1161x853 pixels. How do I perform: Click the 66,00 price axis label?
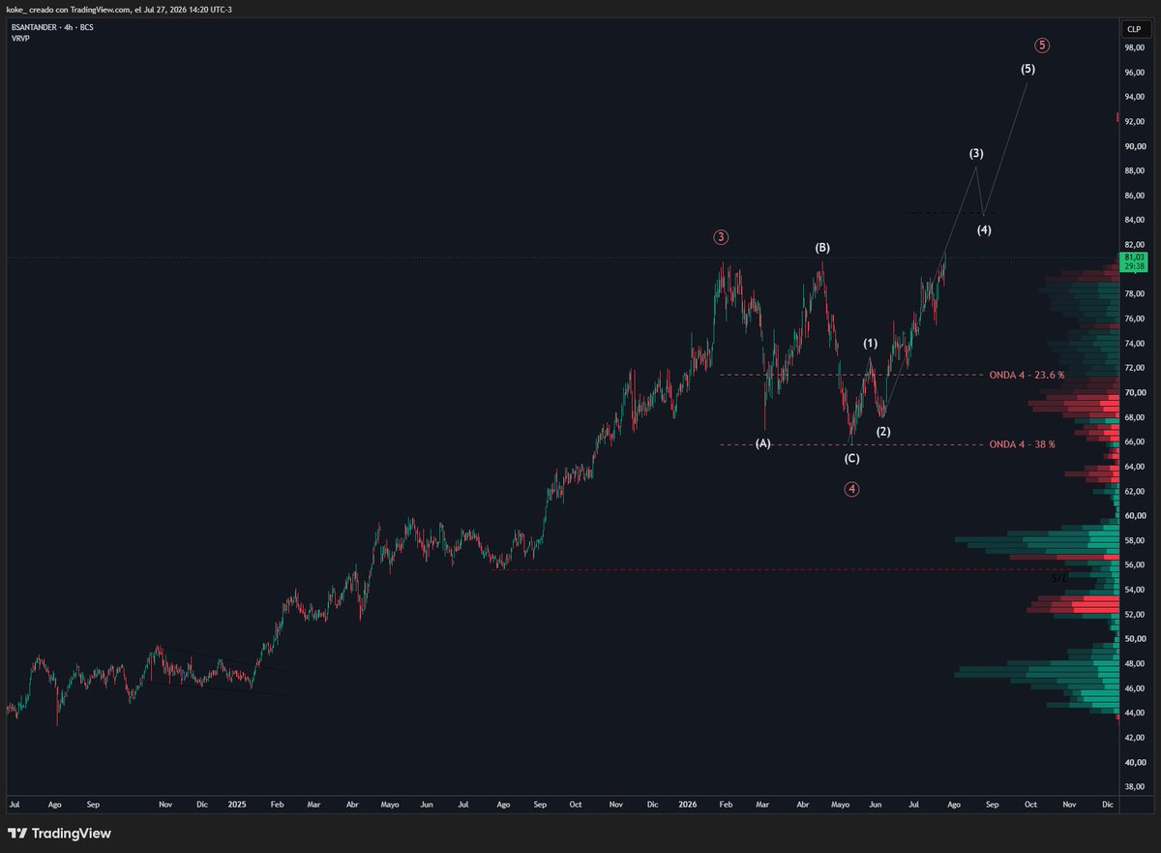(x=1134, y=442)
